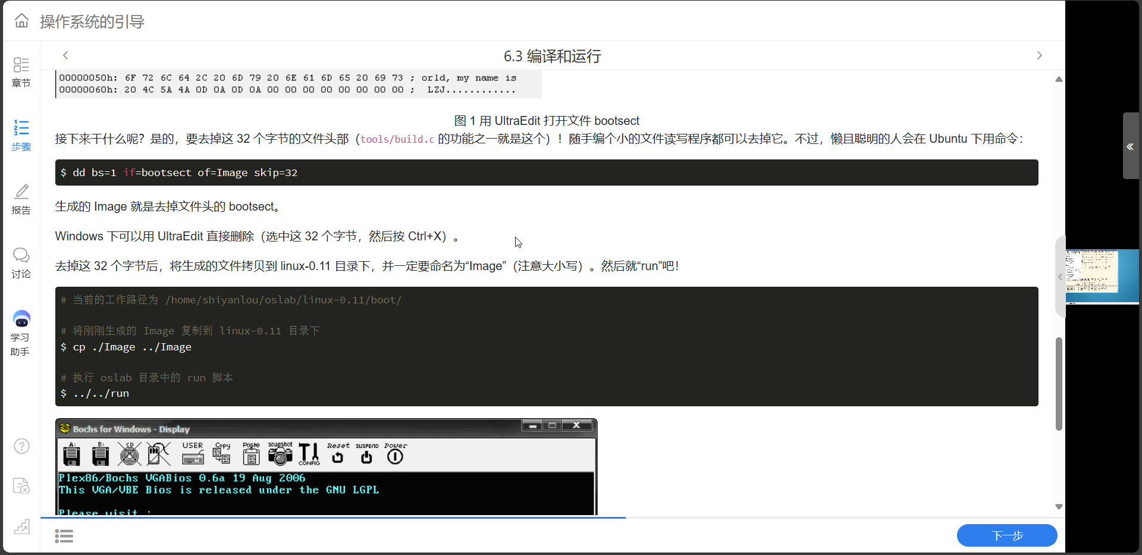Screen dimensions: 1142x555
Task: Toggle the CD drive in Bochs
Action: pos(129,454)
